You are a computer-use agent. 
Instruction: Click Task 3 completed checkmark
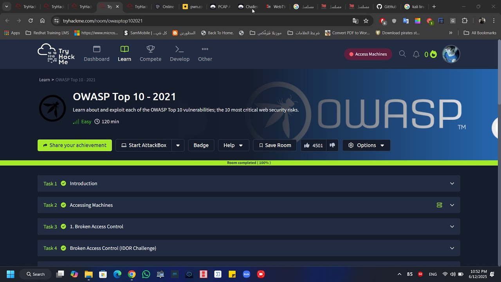(63, 227)
